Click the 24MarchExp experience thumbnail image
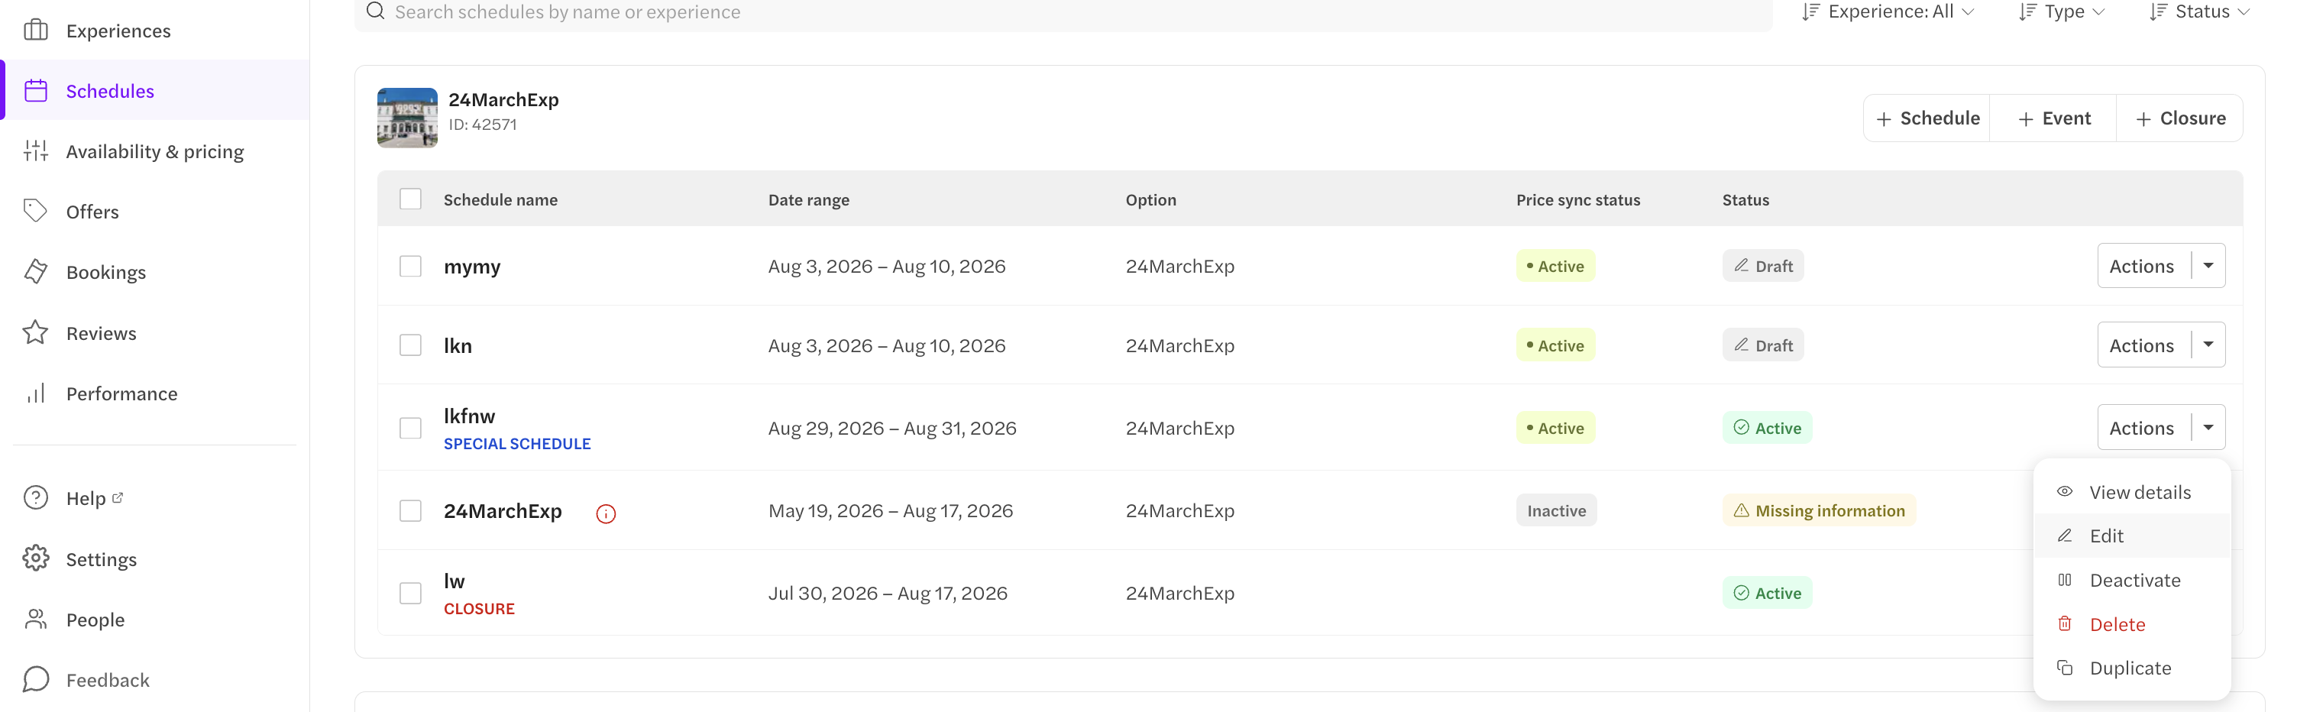Screen dimensions: 2310x712 [x=407, y=118]
